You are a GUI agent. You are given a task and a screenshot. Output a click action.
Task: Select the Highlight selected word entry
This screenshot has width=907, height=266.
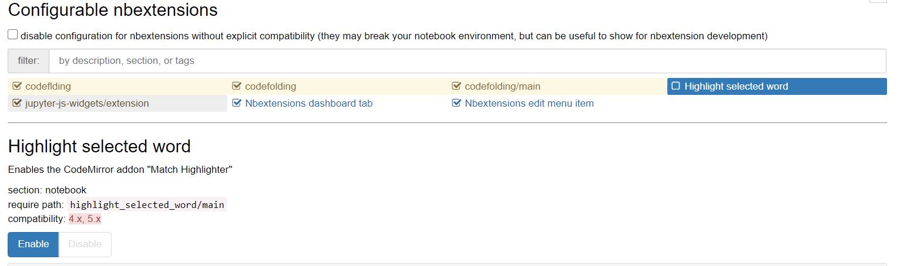[736, 87]
